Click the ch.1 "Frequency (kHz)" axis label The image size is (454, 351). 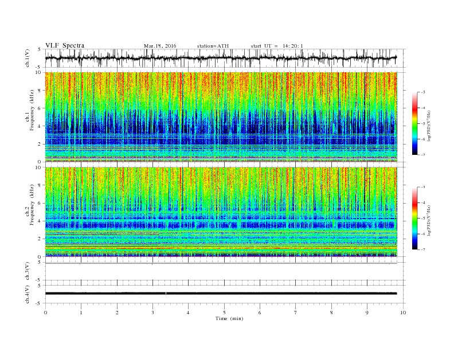pos(32,110)
